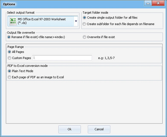
Task: Click the Page Range group label
Action: click(x=16, y=47)
